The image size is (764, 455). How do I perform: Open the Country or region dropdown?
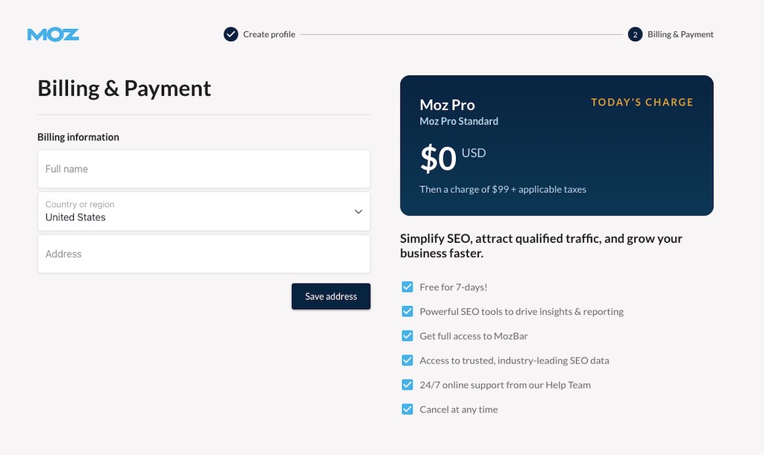204,211
